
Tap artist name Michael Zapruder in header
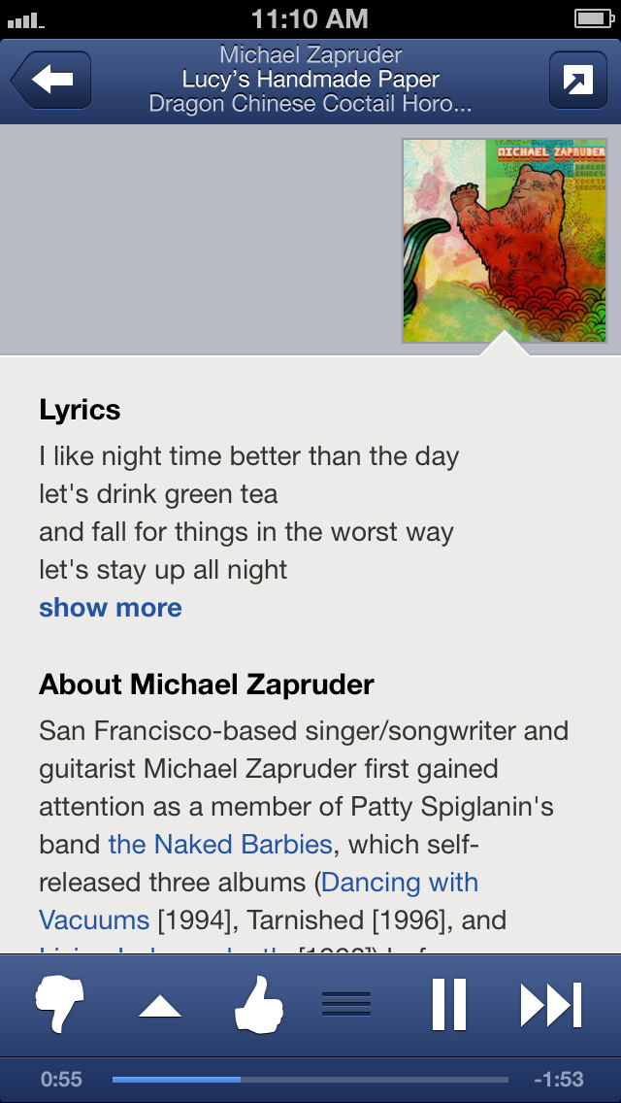[x=310, y=55]
